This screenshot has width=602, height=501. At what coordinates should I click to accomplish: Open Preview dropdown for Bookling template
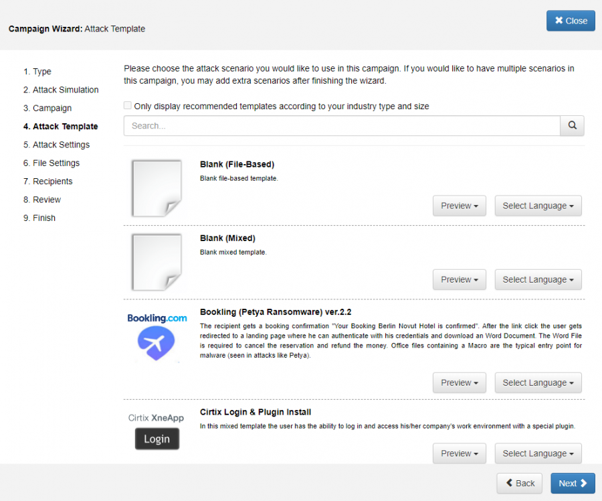point(460,382)
